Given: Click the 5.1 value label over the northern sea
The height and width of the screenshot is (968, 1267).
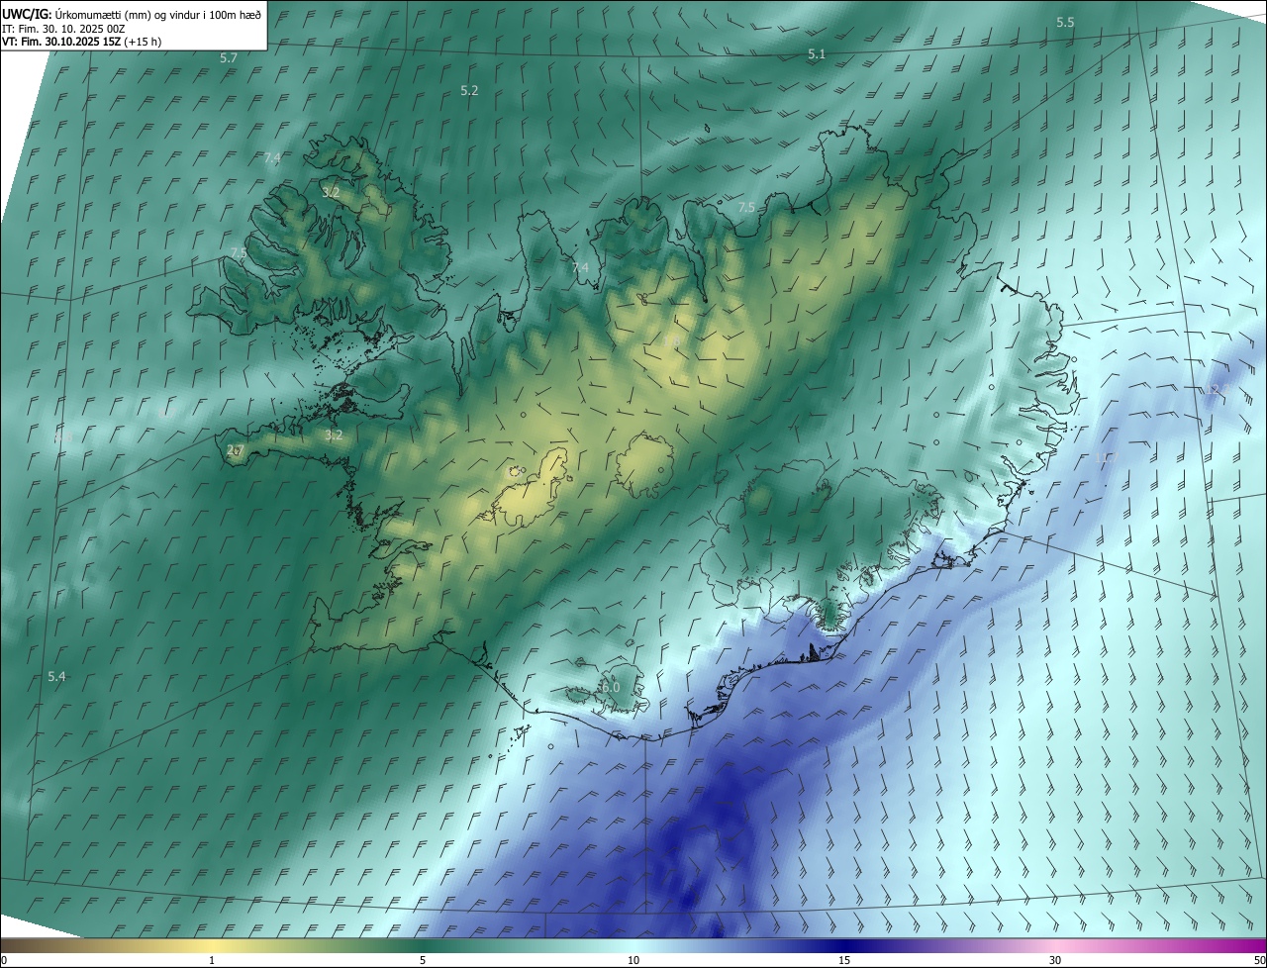Looking at the screenshot, I should click(x=817, y=55).
